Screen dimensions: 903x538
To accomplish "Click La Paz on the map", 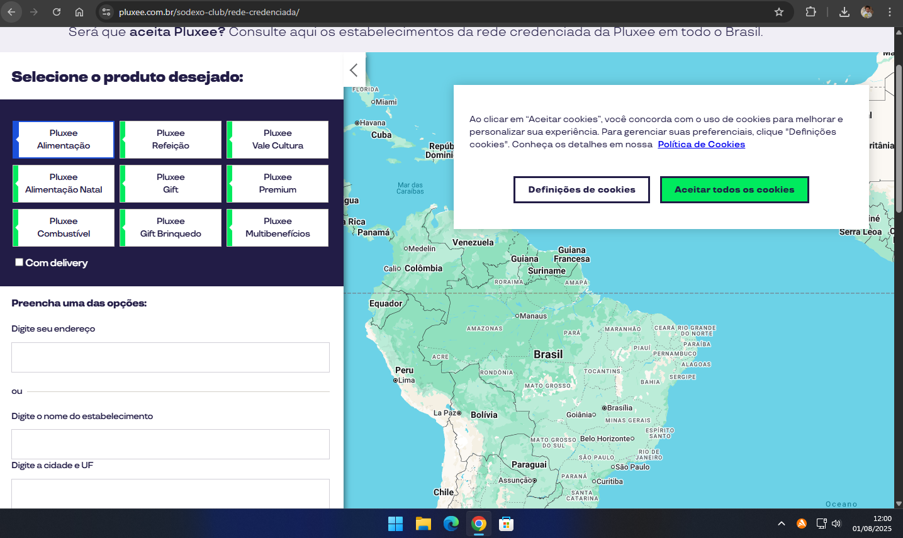I will [447, 413].
